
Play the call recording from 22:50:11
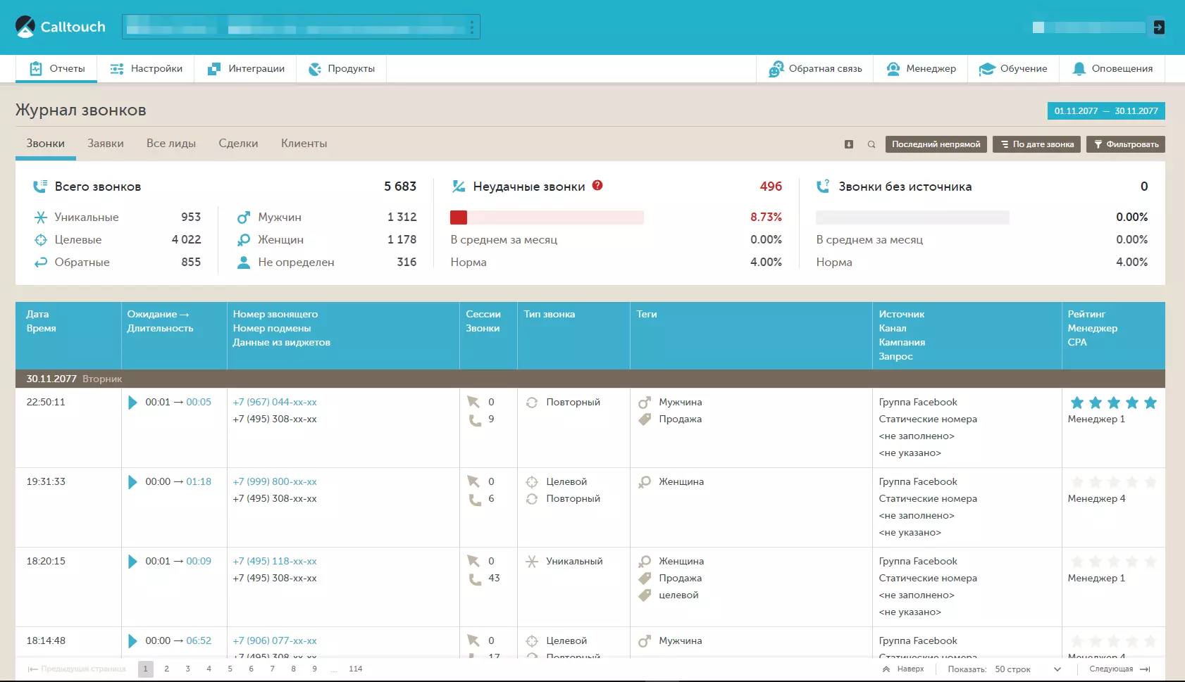pos(132,403)
